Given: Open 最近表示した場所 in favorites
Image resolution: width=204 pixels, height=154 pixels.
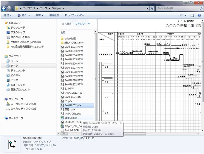Looking at the screenshot, I should (x=20, y=37).
